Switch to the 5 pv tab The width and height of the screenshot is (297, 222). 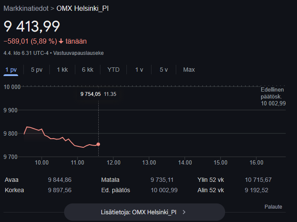coord(36,70)
